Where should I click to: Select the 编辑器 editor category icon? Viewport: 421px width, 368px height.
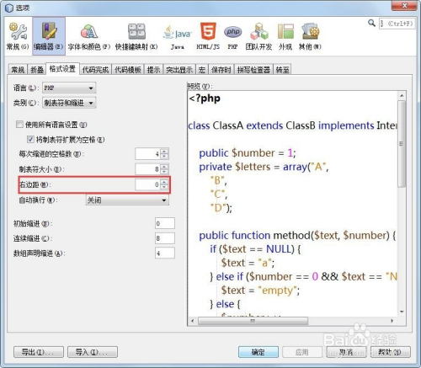[49, 36]
